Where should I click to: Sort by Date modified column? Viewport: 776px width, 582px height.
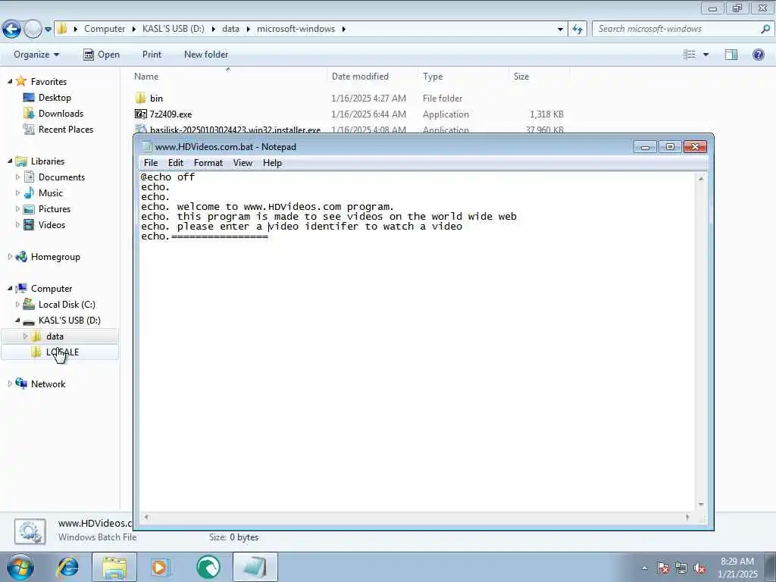360,77
